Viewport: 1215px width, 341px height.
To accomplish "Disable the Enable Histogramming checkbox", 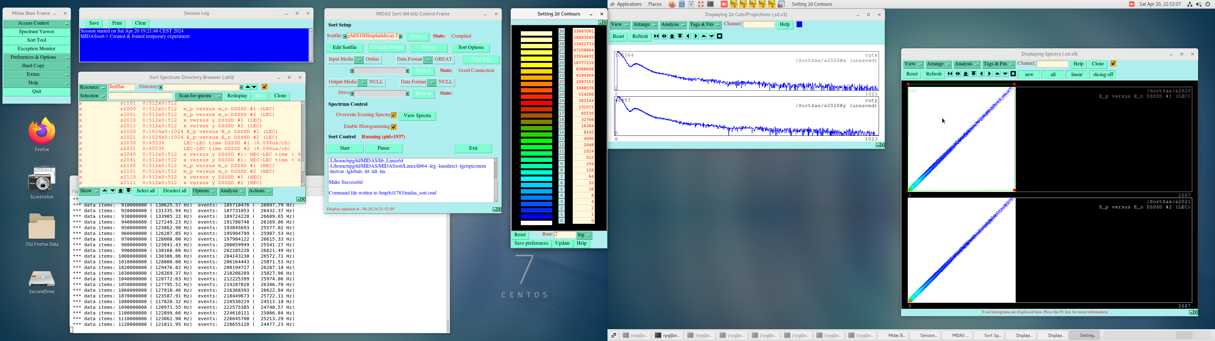I will (x=394, y=127).
